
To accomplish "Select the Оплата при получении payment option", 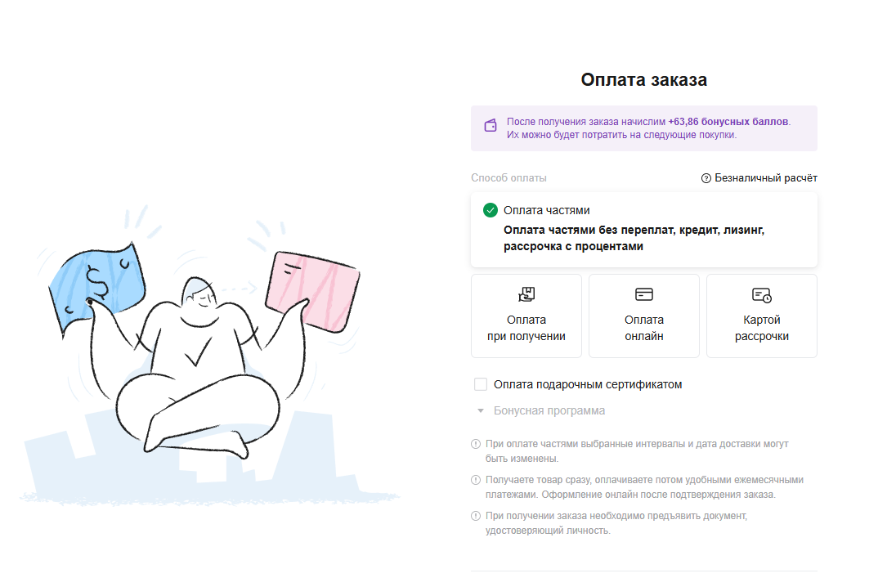I will 526,316.
